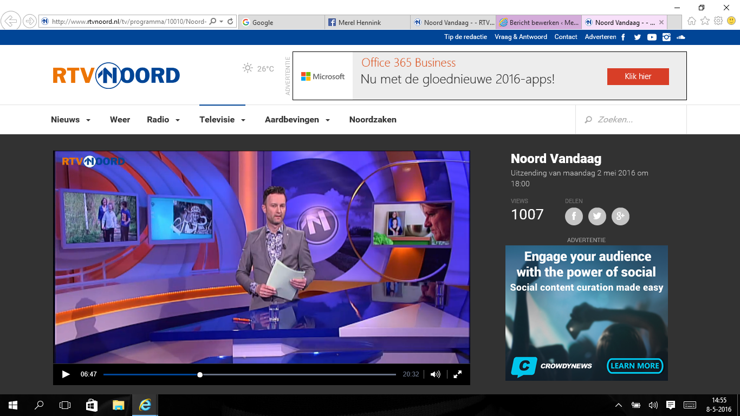Show hidden system tray icons

tap(619, 405)
